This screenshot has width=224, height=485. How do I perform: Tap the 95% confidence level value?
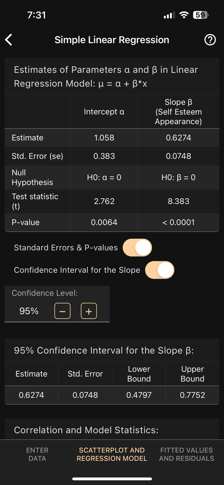pos(29,311)
